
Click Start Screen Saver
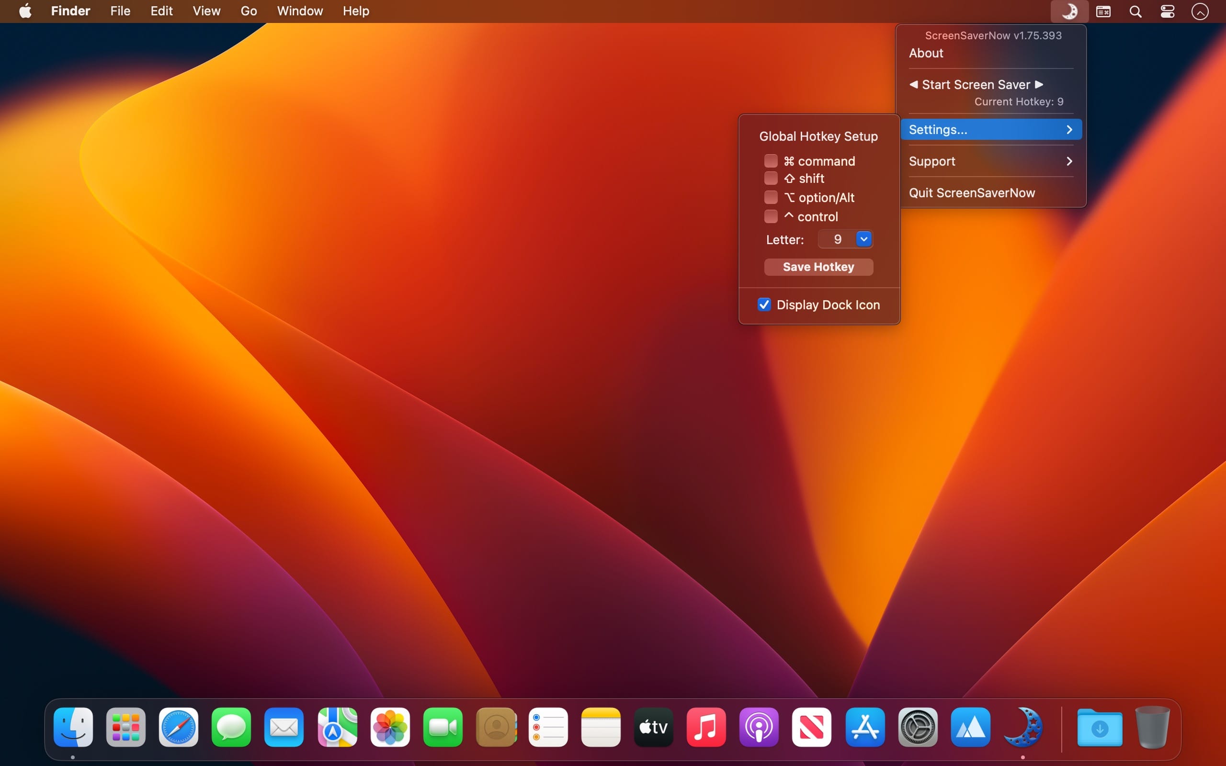tap(976, 85)
